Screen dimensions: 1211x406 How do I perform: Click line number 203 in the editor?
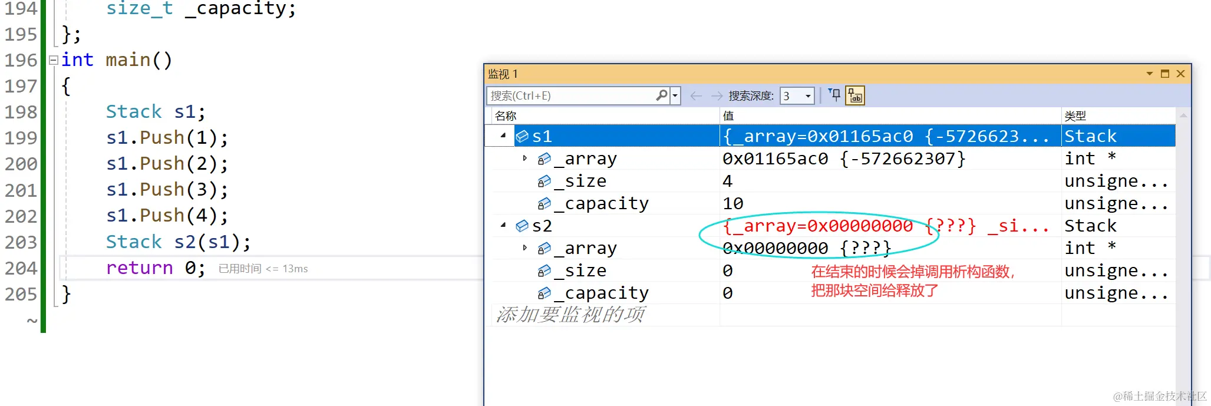(21, 242)
